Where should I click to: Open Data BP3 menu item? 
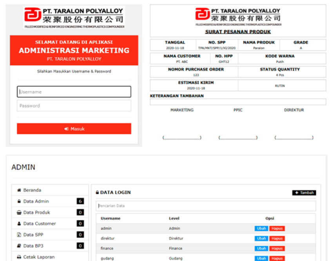[x=50, y=246]
